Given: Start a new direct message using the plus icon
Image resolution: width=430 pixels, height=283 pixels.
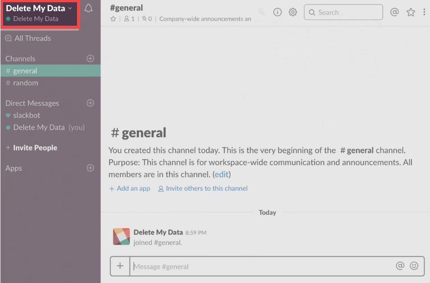Looking at the screenshot, I should [90, 103].
